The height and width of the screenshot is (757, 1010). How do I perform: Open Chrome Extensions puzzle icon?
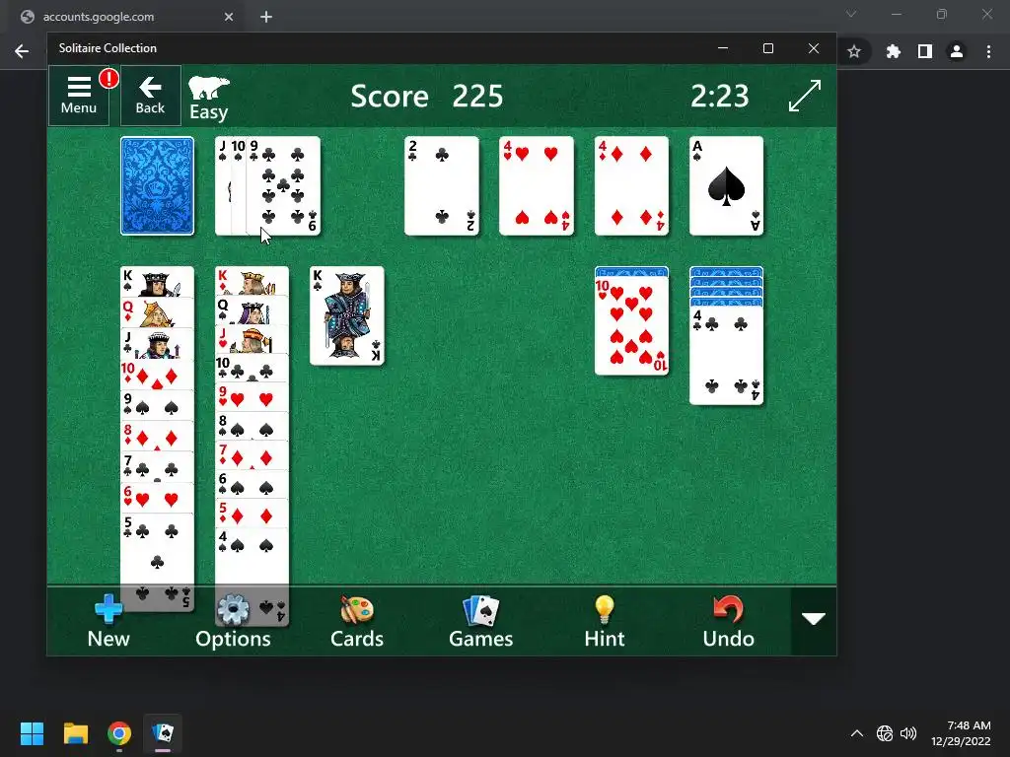coord(893,51)
